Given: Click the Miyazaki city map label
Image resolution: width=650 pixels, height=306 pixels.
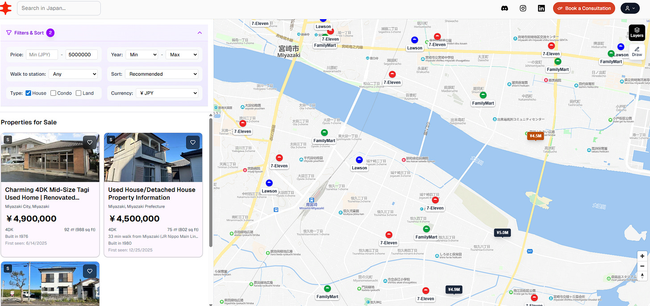Looking at the screenshot, I should pos(288,51).
